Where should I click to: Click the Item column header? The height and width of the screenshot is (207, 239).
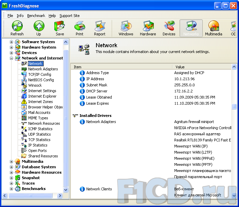122,67
